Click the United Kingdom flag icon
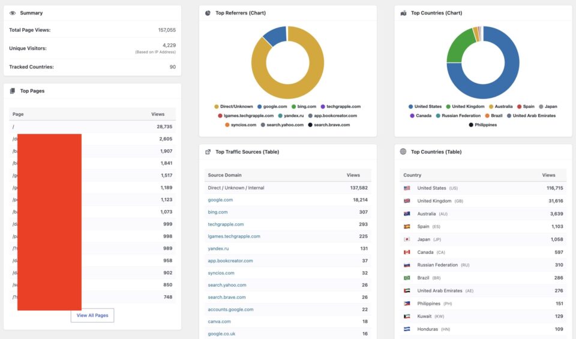This screenshot has width=576, height=339. [x=407, y=201]
